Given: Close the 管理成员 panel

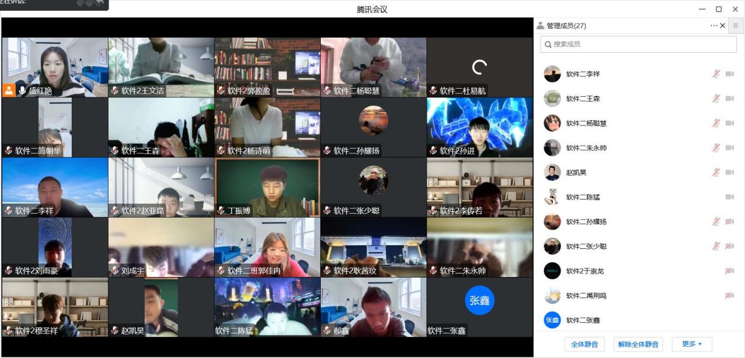Looking at the screenshot, I should click(723, 26).
